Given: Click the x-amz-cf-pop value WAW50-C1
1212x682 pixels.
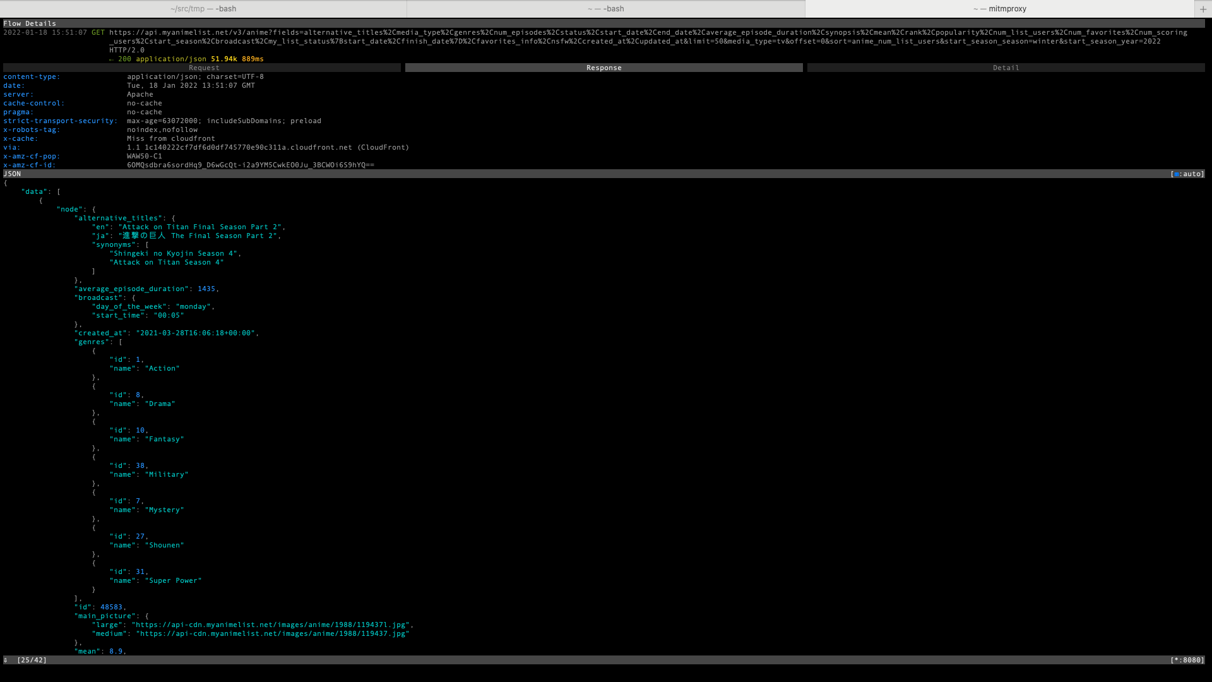Looking at the screenshot, I should [x=145, y=156].
